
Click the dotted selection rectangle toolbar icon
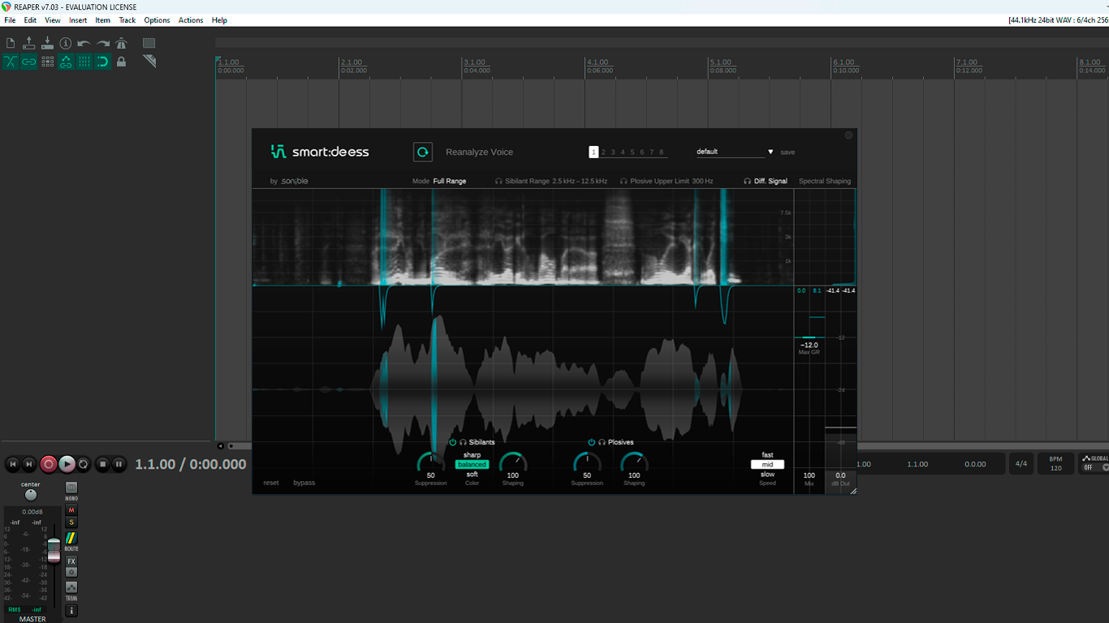point(149,43)
